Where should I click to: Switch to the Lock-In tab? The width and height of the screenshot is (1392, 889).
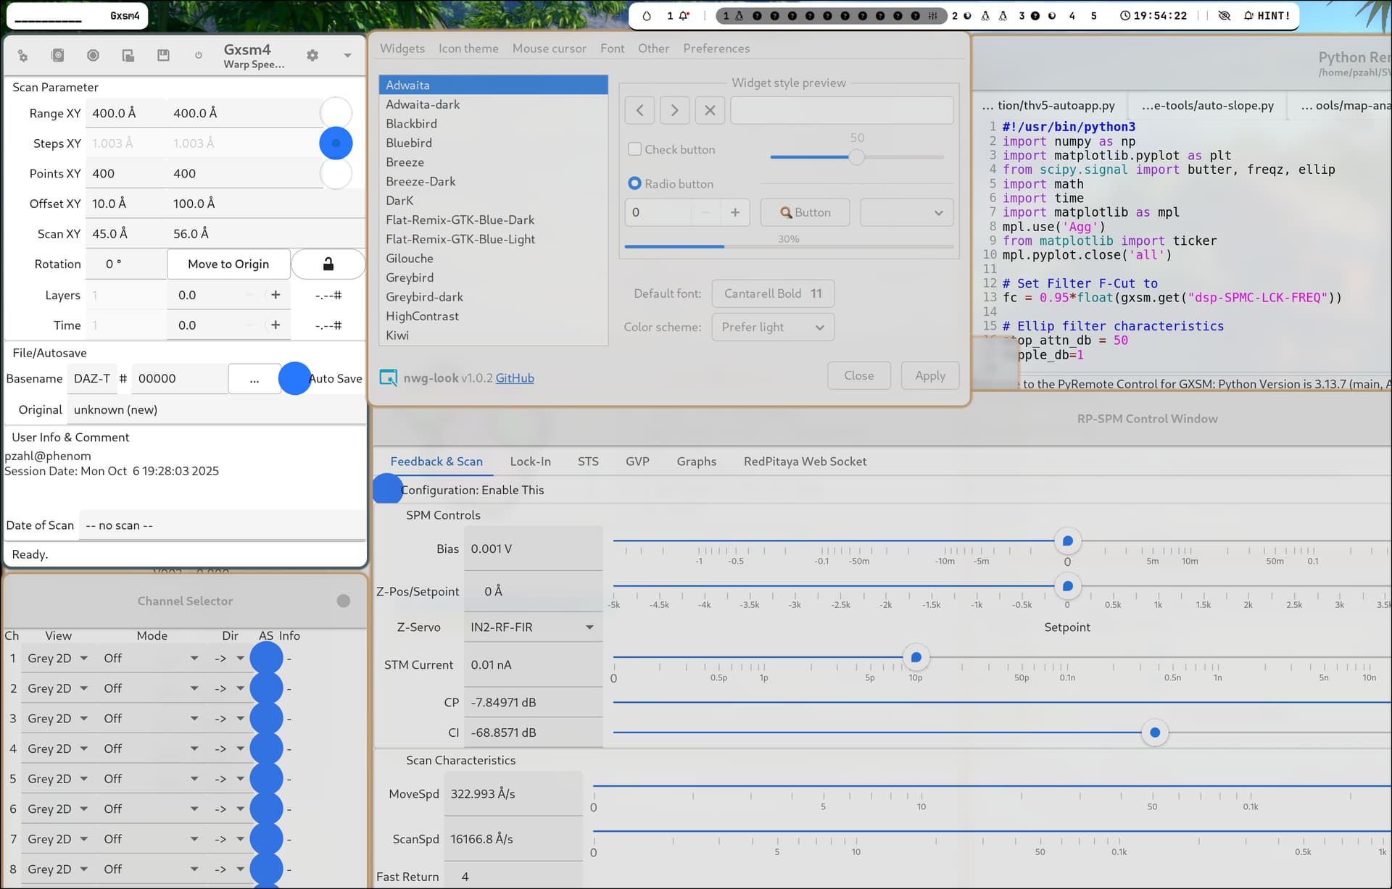pos(530,462)
